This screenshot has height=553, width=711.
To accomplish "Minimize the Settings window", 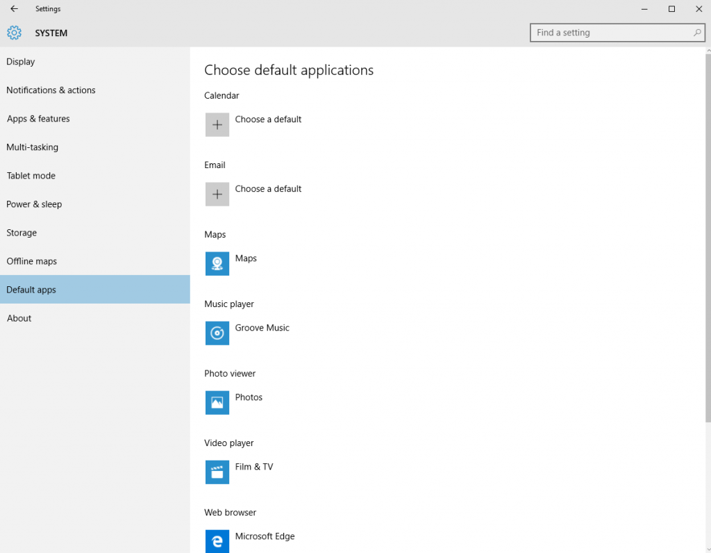I will coord(644,8).
